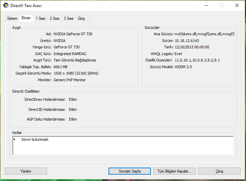
Task: Click Tüm Bilgileri Kaydet button
Action: (174, 171)
